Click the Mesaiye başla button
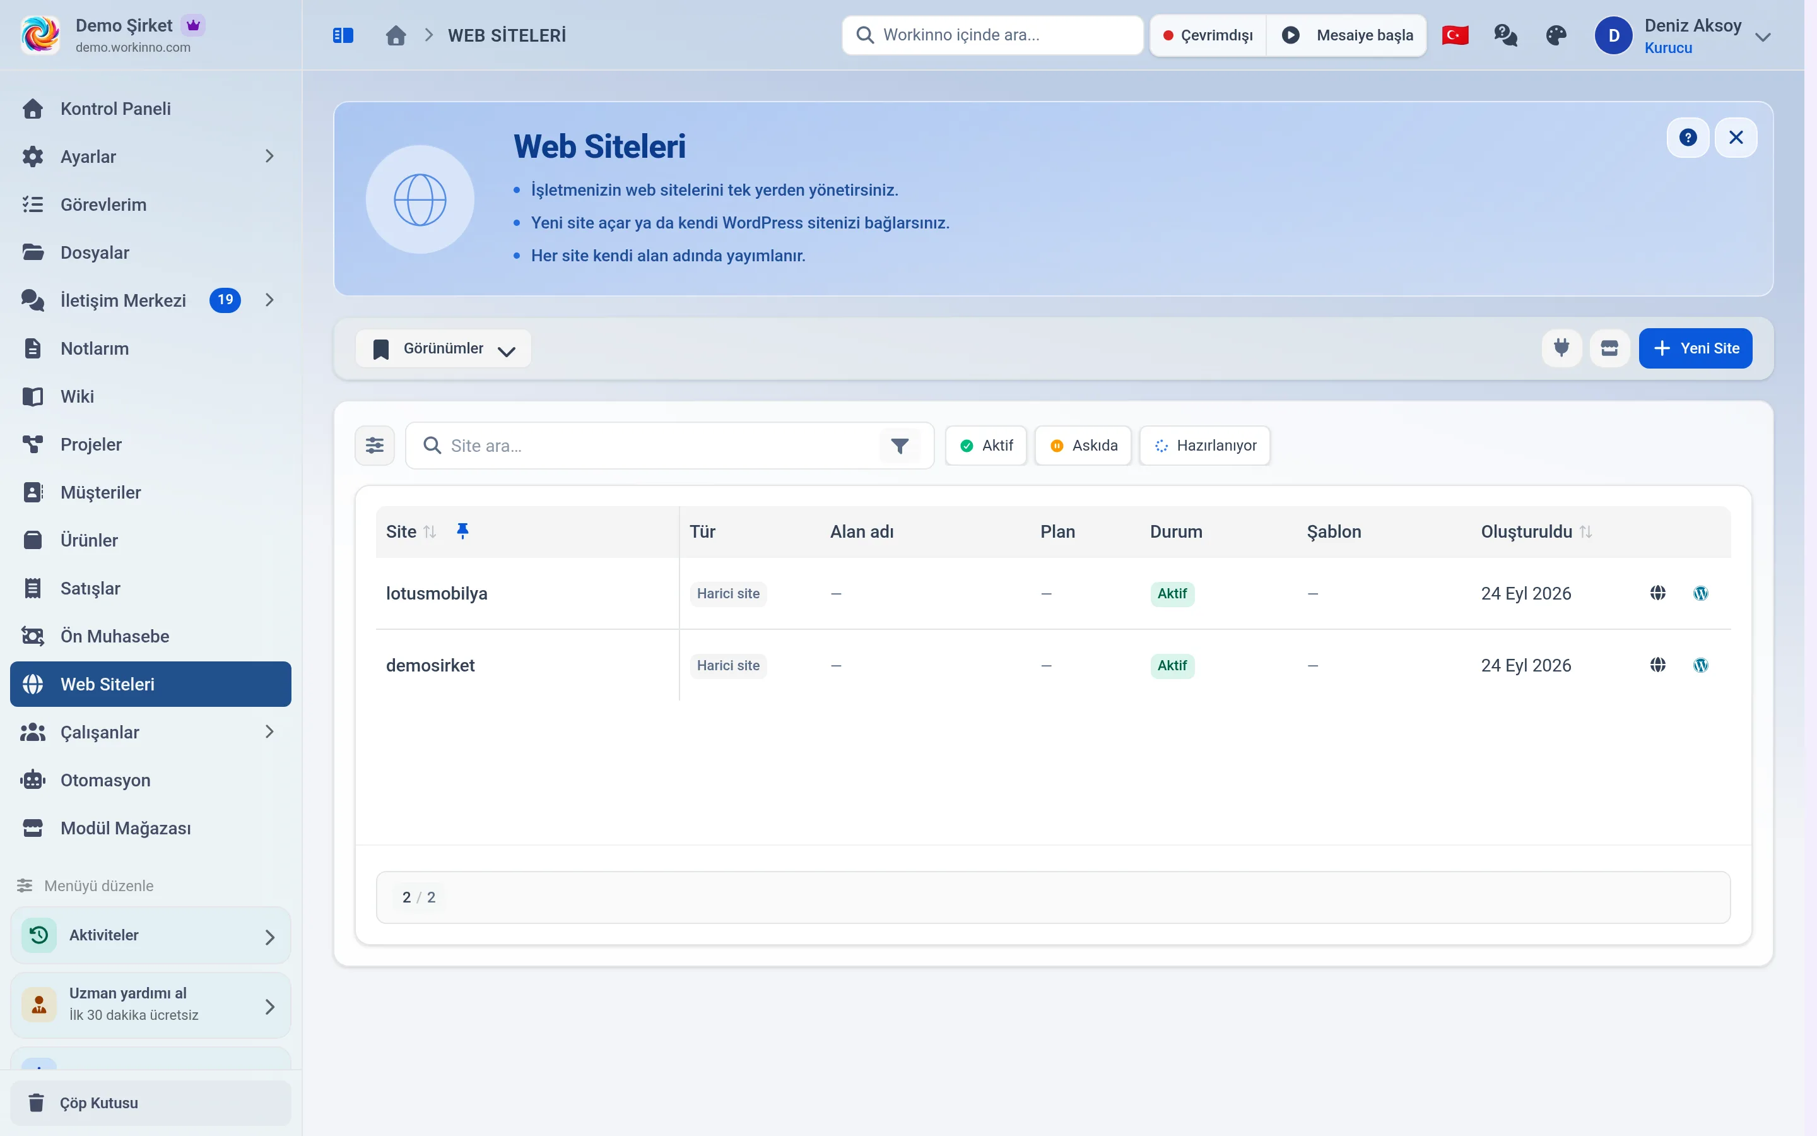 pyautogui.click(x=1347, y=35)
